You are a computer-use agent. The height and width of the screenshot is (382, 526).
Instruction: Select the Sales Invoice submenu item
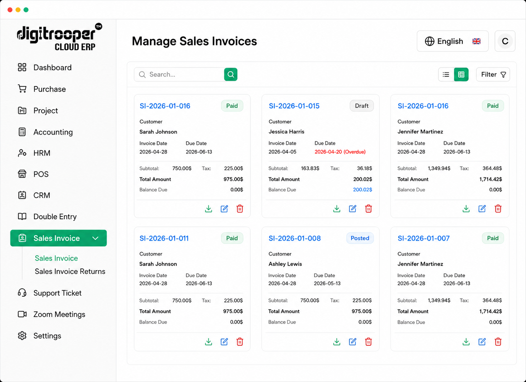pyautogui.click(x=56, y=258)
